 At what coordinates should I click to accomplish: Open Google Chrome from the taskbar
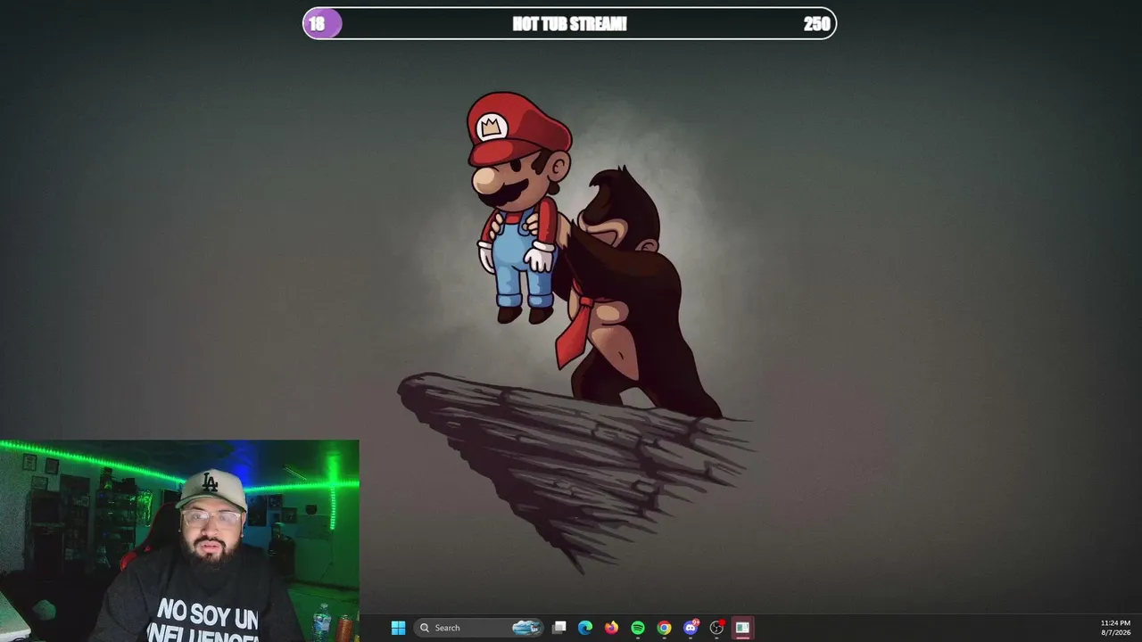click(x=664, y=628)
